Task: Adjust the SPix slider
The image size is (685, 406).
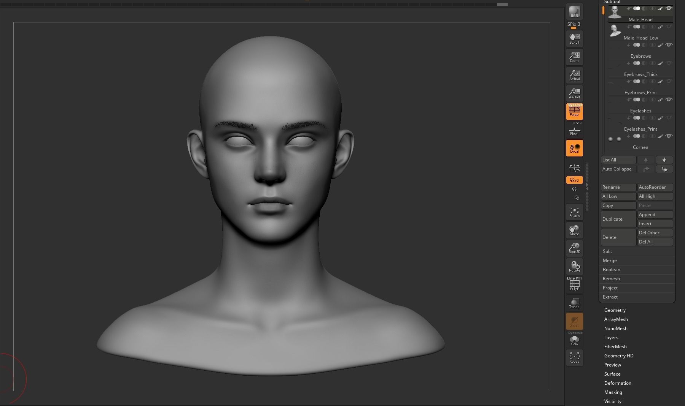Action: point(574,26)
